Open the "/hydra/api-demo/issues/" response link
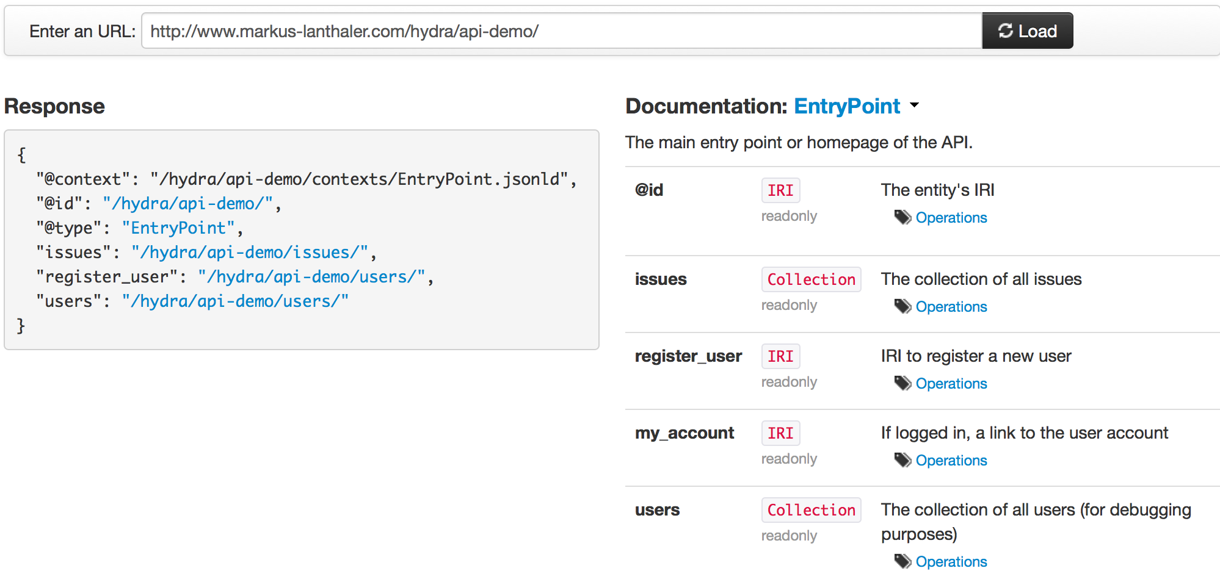This screenshot has width=1220, height=582. [250, 252]
